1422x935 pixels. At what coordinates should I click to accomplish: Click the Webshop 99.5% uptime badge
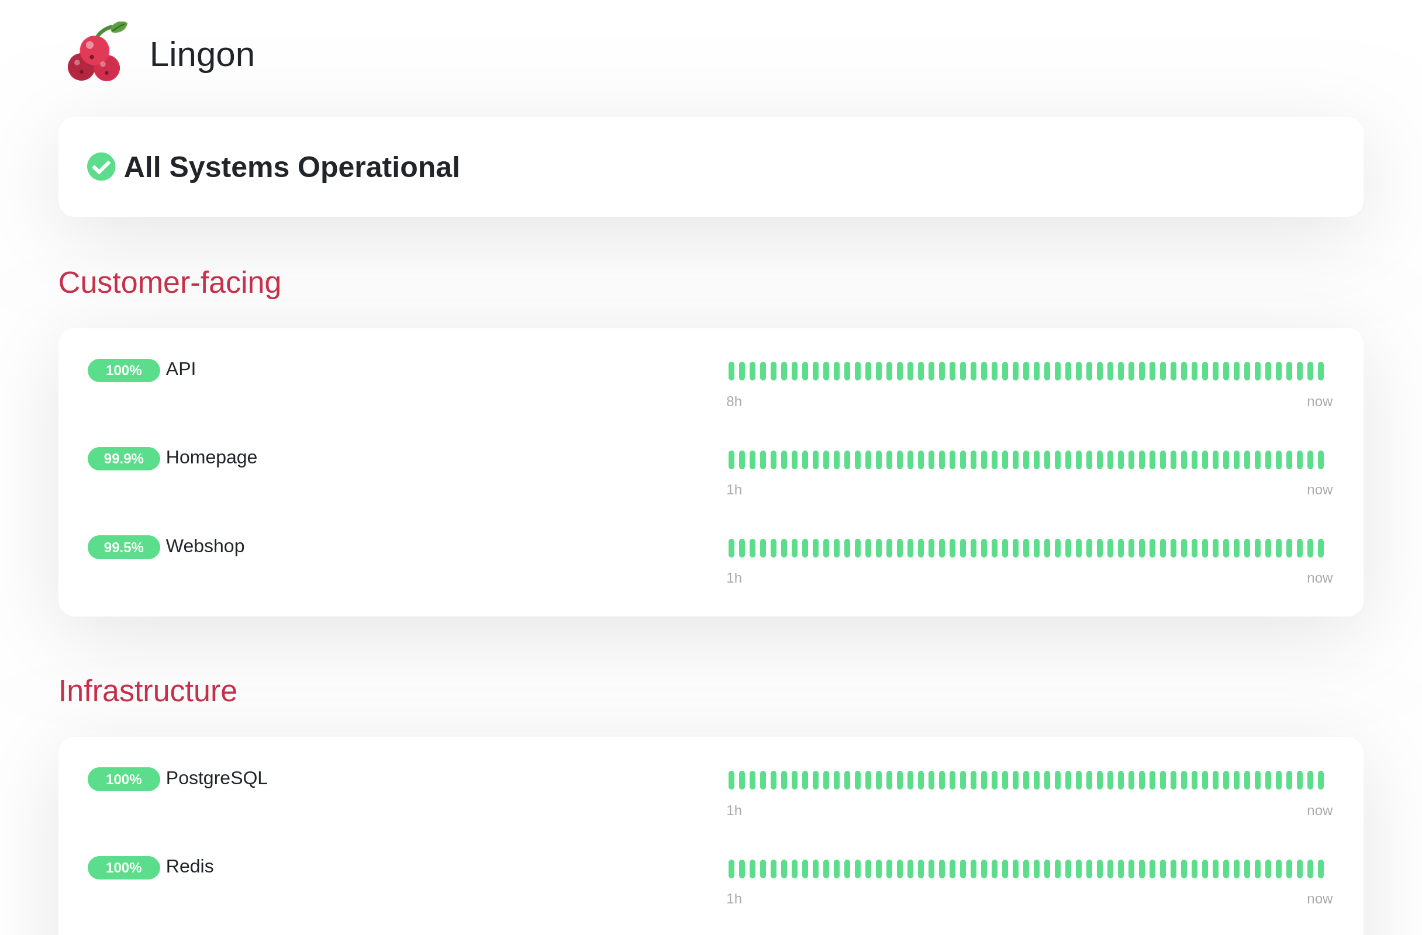[x=124, y=547]
